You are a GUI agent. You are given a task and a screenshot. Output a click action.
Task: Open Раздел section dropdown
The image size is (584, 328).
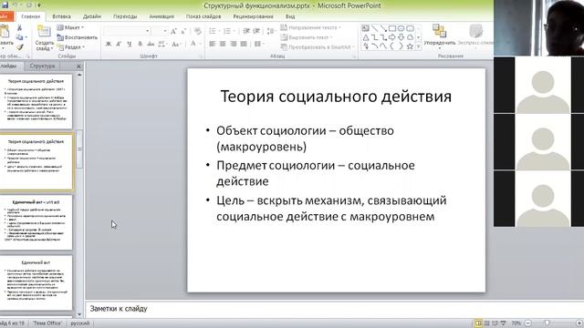coord(71,47)
